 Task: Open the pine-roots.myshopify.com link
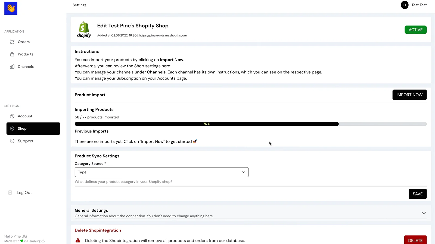coord(163,36)
